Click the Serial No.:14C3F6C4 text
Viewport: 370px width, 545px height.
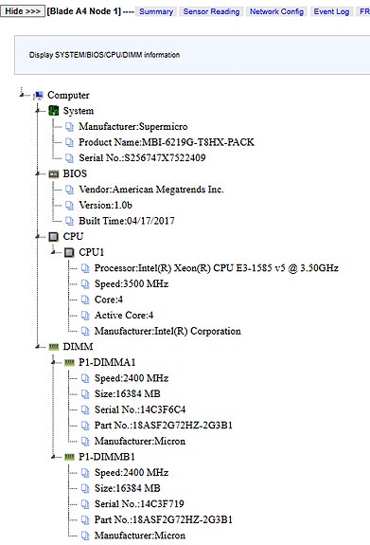140,409
